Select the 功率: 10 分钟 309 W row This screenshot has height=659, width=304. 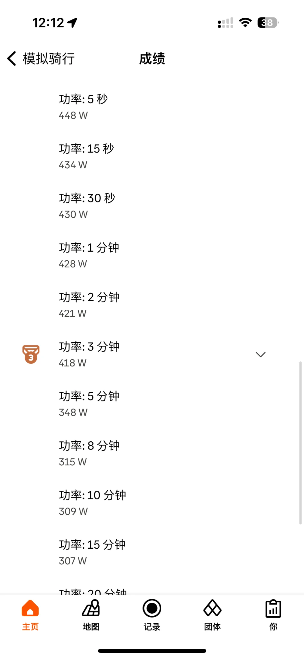[x=152, y=503]
